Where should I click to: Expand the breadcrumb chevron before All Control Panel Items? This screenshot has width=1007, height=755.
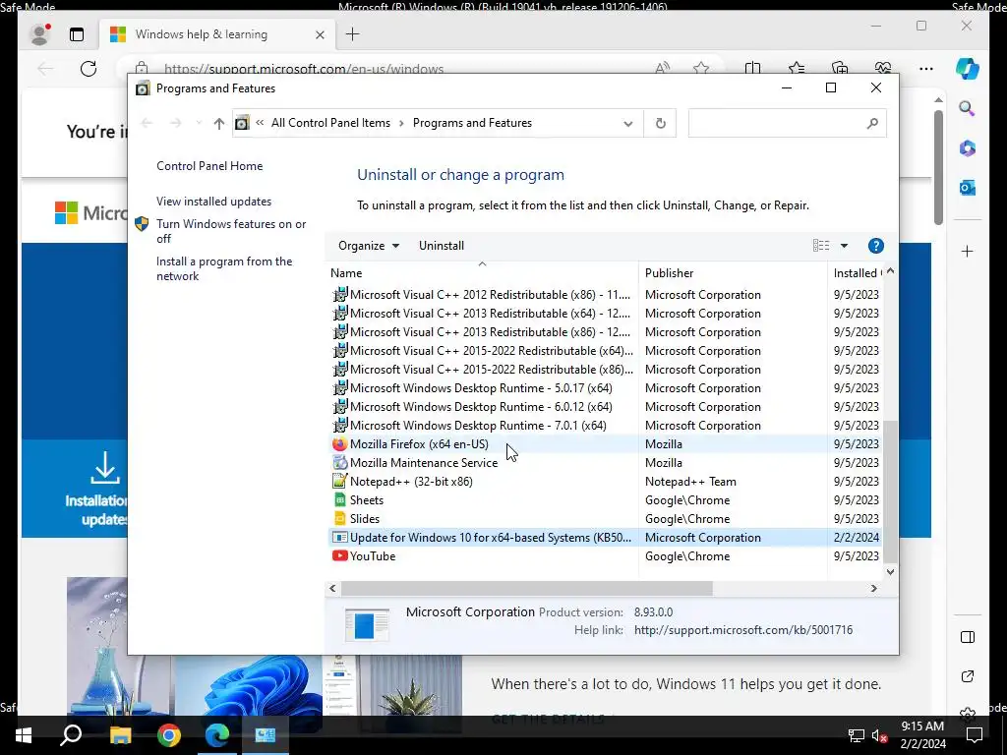[x=260, y=123]
